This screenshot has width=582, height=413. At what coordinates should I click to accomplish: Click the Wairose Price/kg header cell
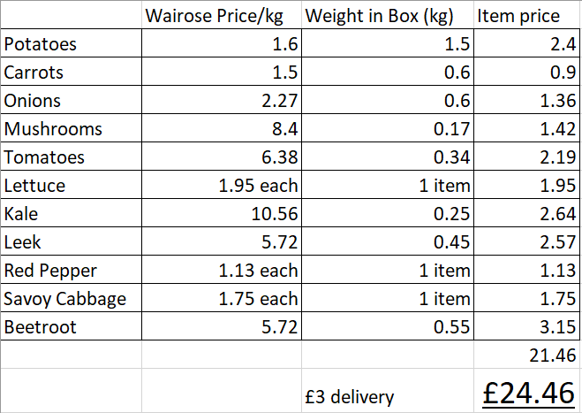(222, 16)
